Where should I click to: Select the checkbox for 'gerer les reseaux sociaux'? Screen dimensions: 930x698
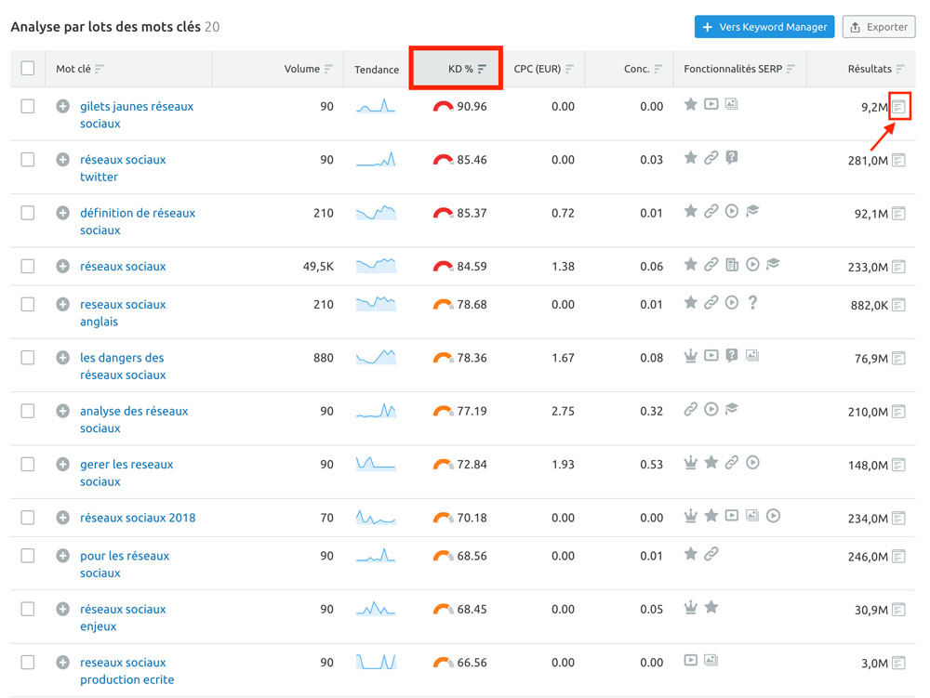tap(27, 464)
